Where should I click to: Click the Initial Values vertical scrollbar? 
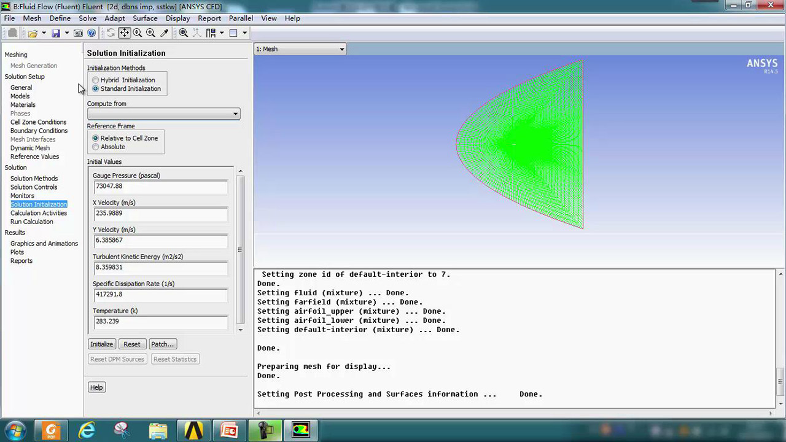(240, 250)
